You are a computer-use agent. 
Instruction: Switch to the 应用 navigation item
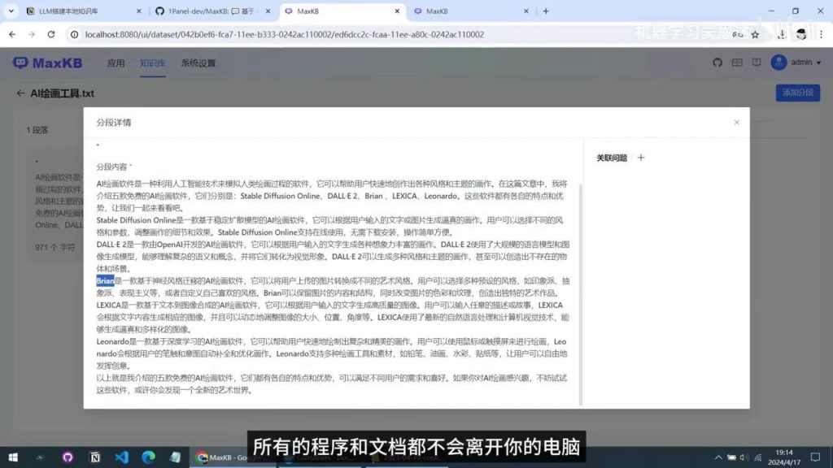tap(116, 62)
